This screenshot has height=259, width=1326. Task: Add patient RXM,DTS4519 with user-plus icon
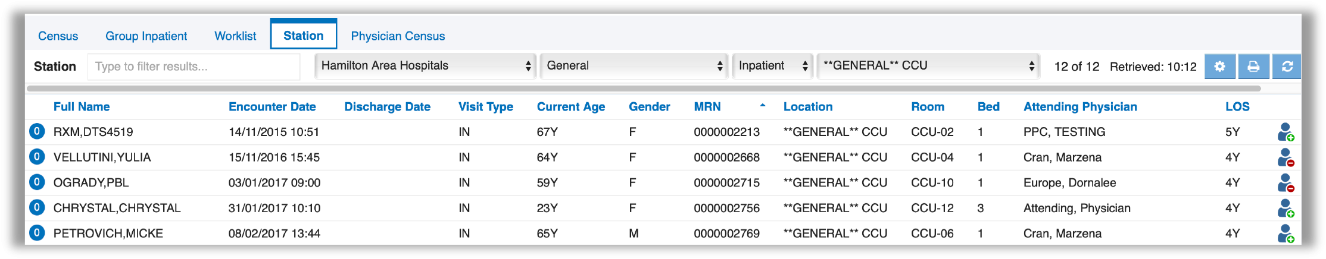pyautogui.click(x=1286, y=132)
